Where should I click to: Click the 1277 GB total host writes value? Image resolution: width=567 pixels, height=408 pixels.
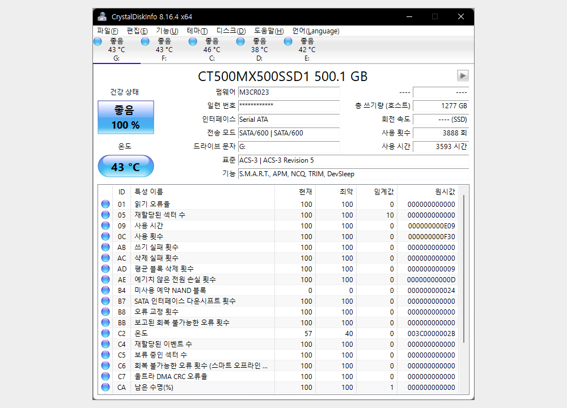pos(441,106)
